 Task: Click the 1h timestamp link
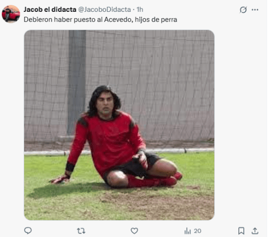140,9
